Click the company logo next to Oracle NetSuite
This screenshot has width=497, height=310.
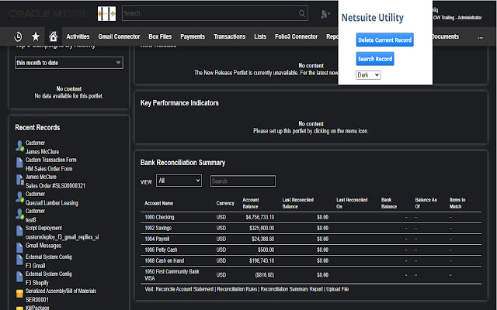pyautogui.click(x=108, y=13)
